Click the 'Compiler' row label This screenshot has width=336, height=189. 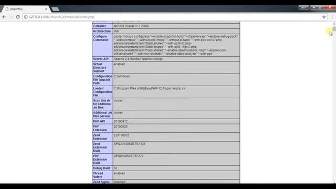99,26
